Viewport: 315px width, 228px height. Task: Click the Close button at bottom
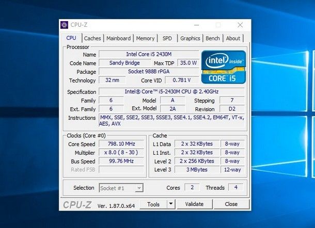[231, 204]
